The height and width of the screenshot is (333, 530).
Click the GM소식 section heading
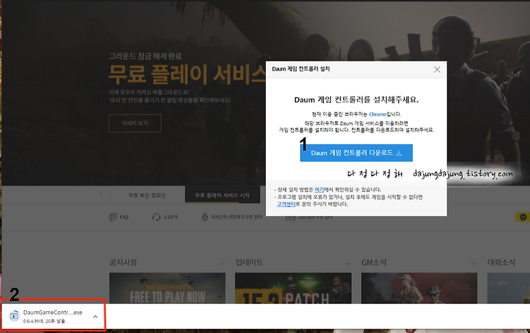tap(374, 262)
